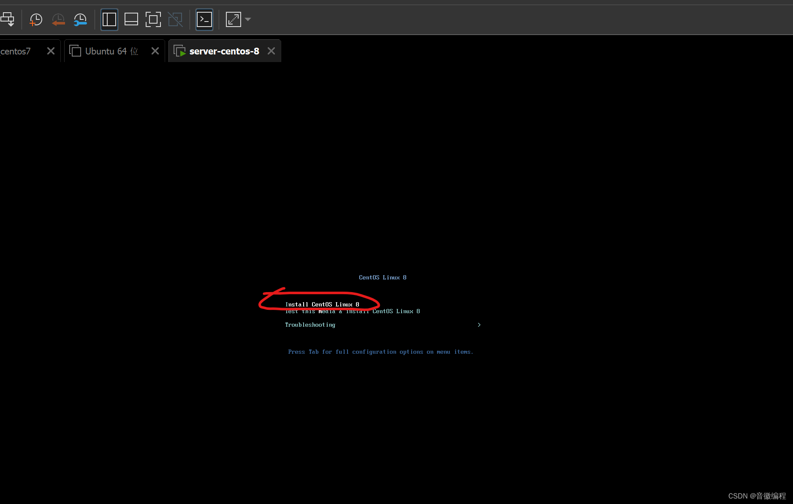
Task: Select the Troubleshooting boot menu entry
Action: click(x=310, y=325)
